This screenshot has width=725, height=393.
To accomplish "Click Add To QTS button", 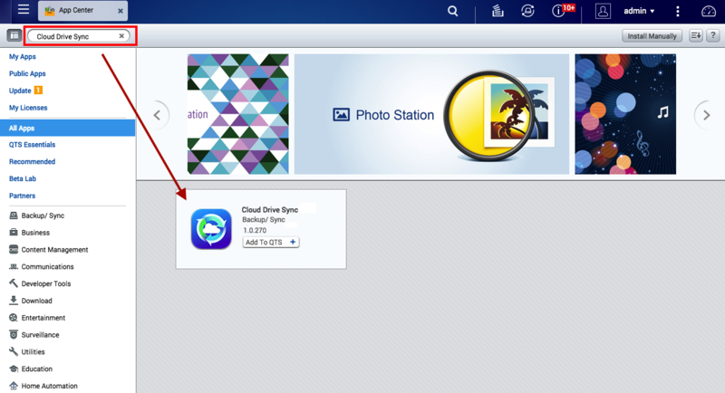I will (x=271, y=243).
